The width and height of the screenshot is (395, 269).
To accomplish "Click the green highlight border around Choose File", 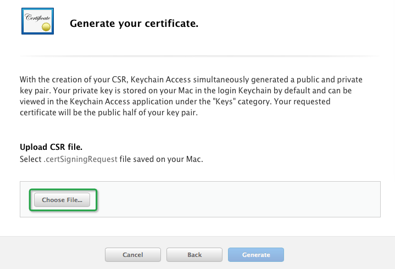I will (63, 189).
